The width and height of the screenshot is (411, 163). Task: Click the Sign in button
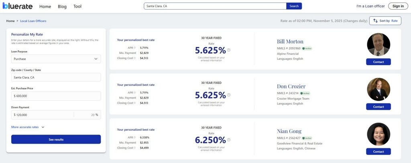[398, 6]
